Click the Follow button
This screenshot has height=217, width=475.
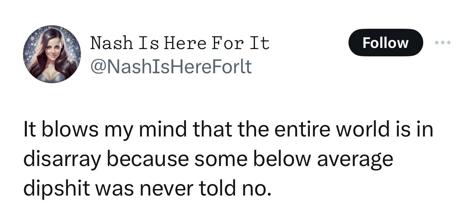coord(385,43)
